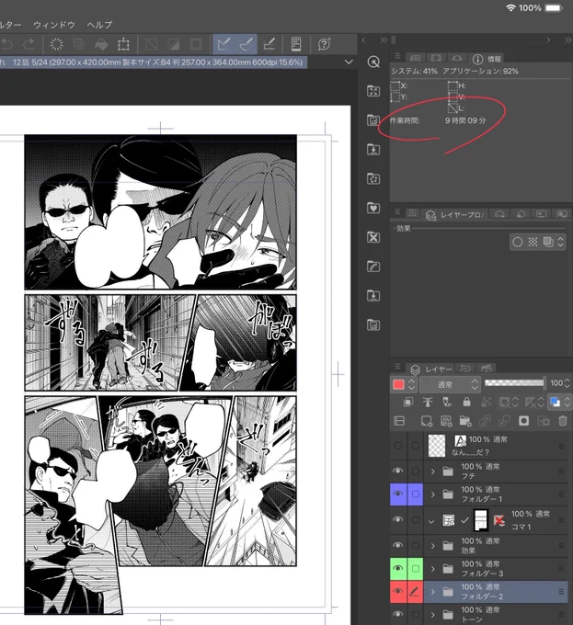Enable the tone effect dotted icon
573x625 pixels.
[533, 242]
